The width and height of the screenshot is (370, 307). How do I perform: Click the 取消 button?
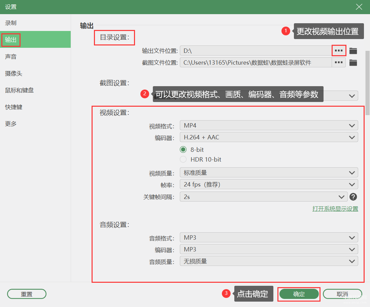(342, 294)
